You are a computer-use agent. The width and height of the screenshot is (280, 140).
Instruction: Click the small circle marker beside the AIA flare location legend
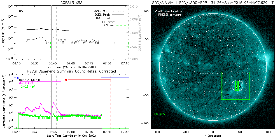pyautogui.click(x=156, y=11)
